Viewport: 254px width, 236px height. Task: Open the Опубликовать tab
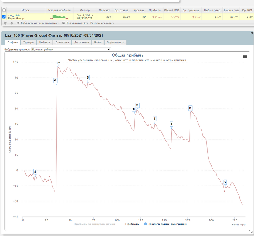point(115,42)
